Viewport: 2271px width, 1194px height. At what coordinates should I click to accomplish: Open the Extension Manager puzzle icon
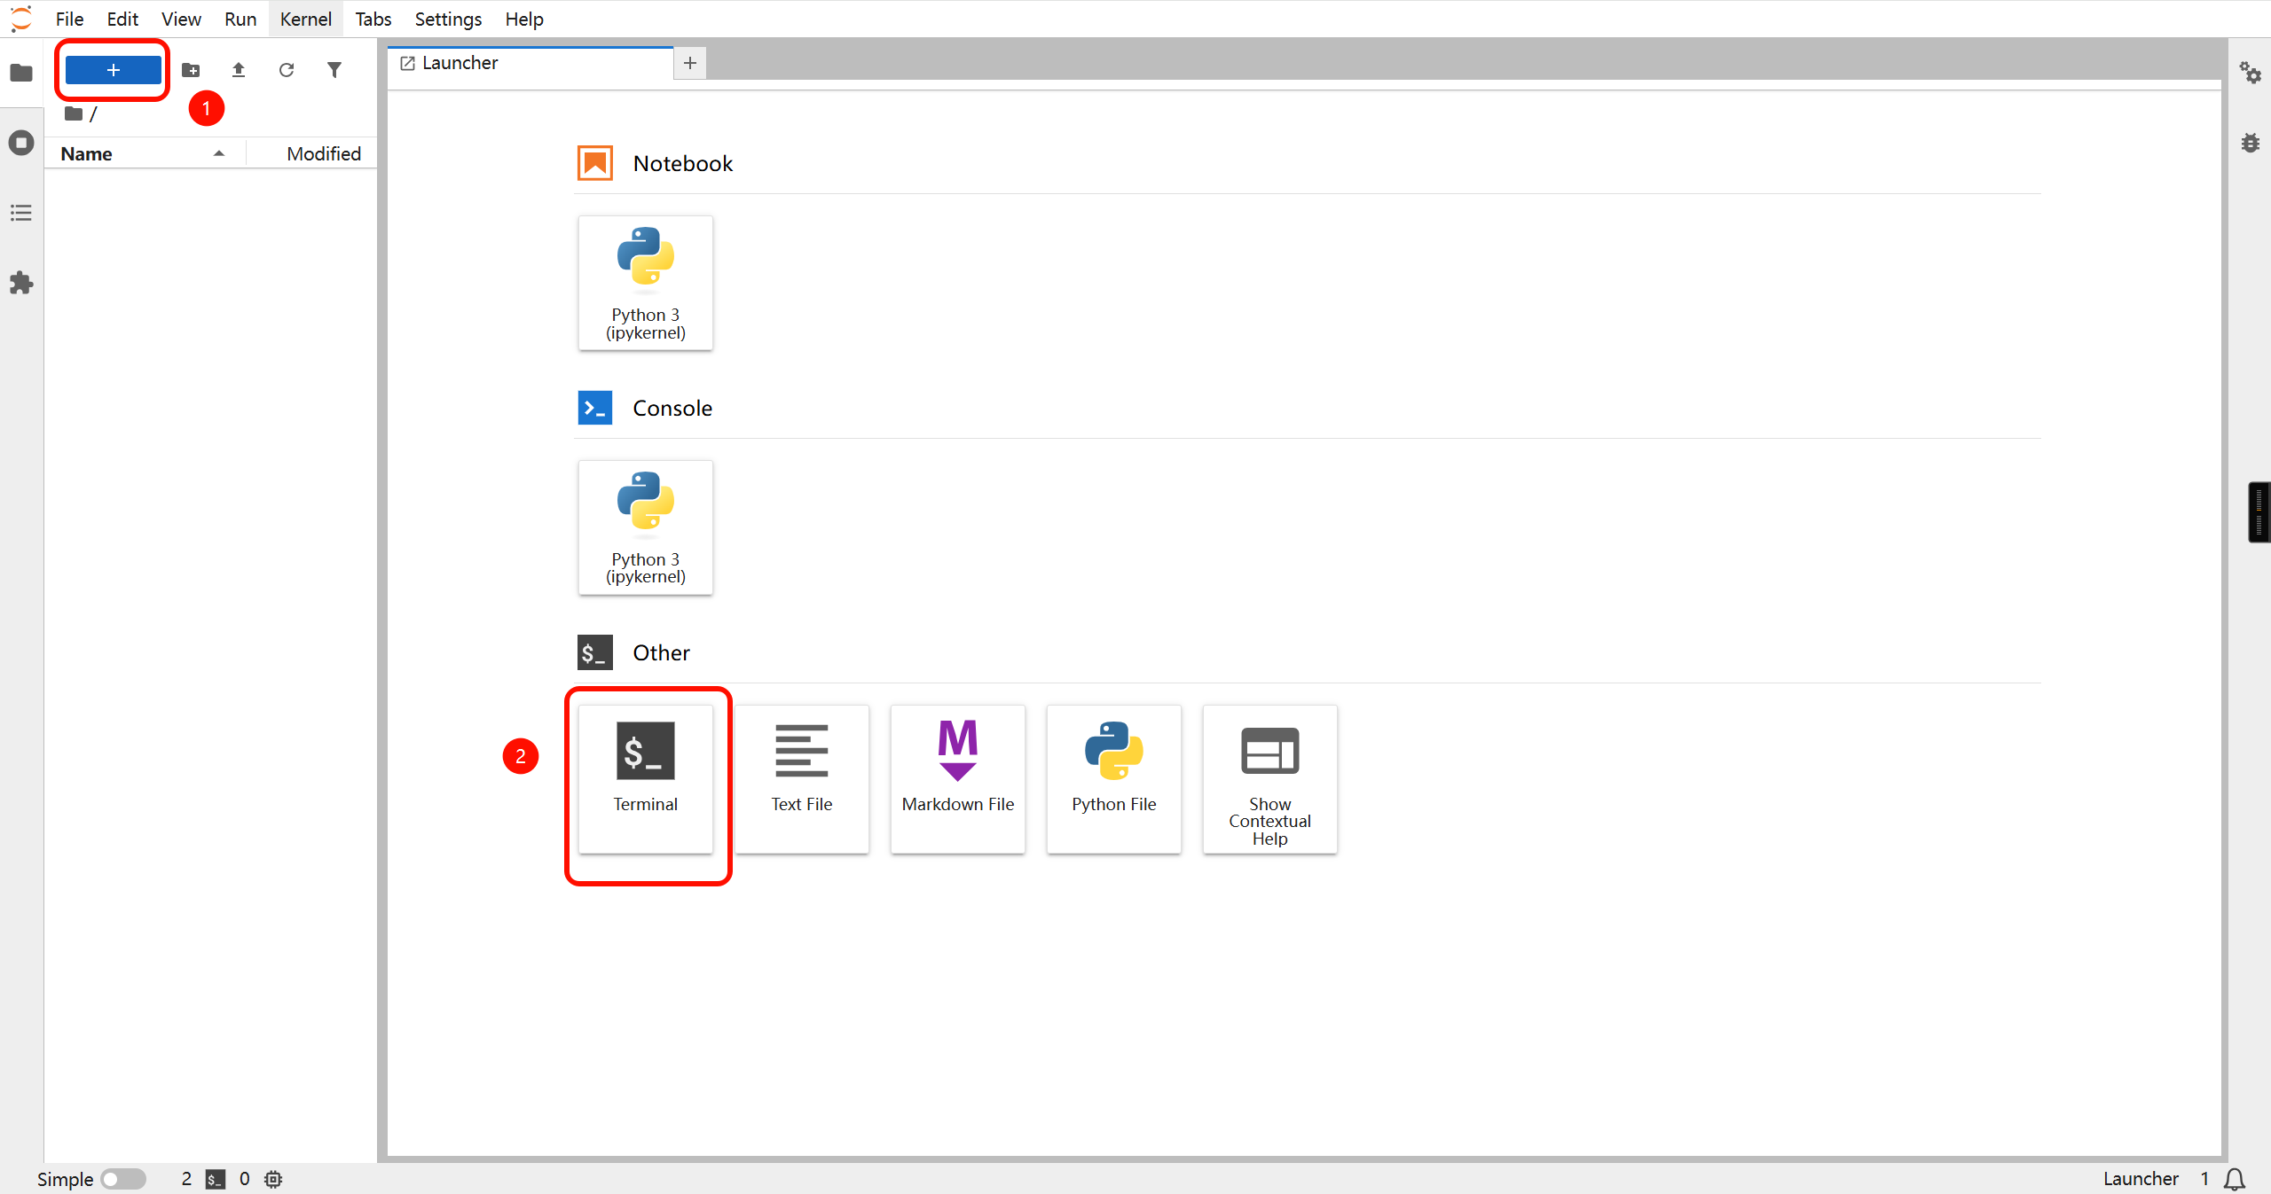point(21,284)
